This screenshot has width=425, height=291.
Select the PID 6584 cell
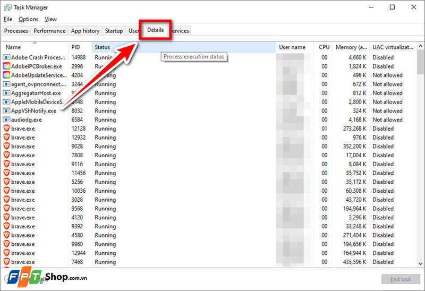(x=77, y=119)
